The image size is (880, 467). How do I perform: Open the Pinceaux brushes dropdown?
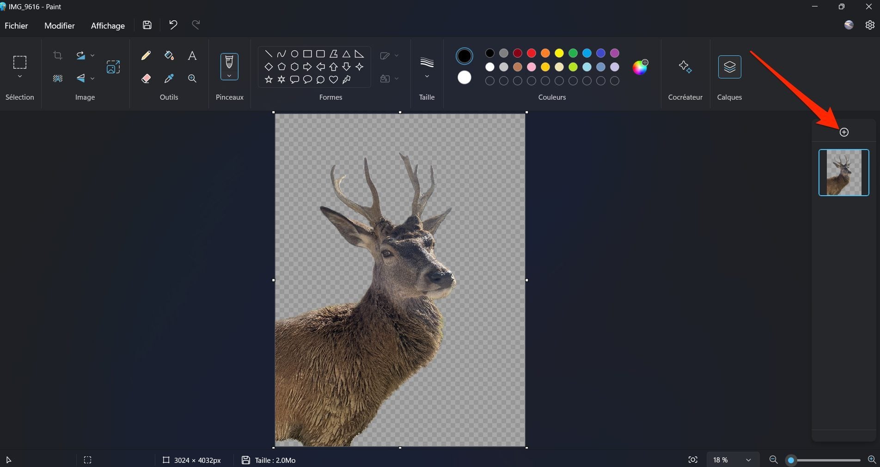click(x=229, y=76)
